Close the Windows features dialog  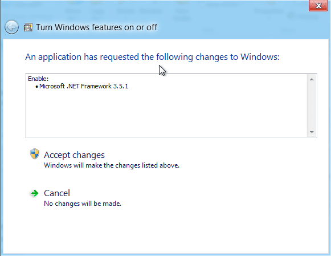pos(318,6)
